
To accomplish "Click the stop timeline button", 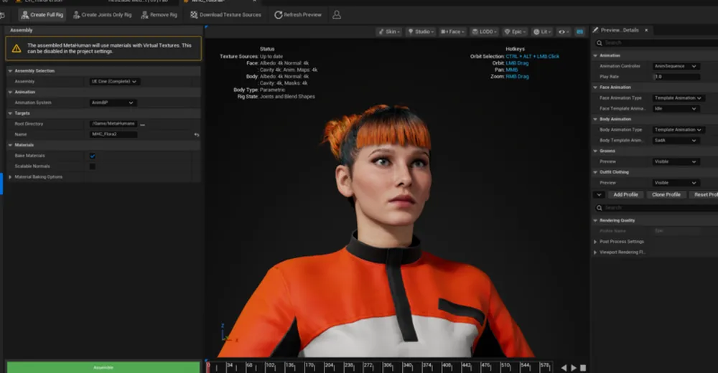I will tap(583, 367).
